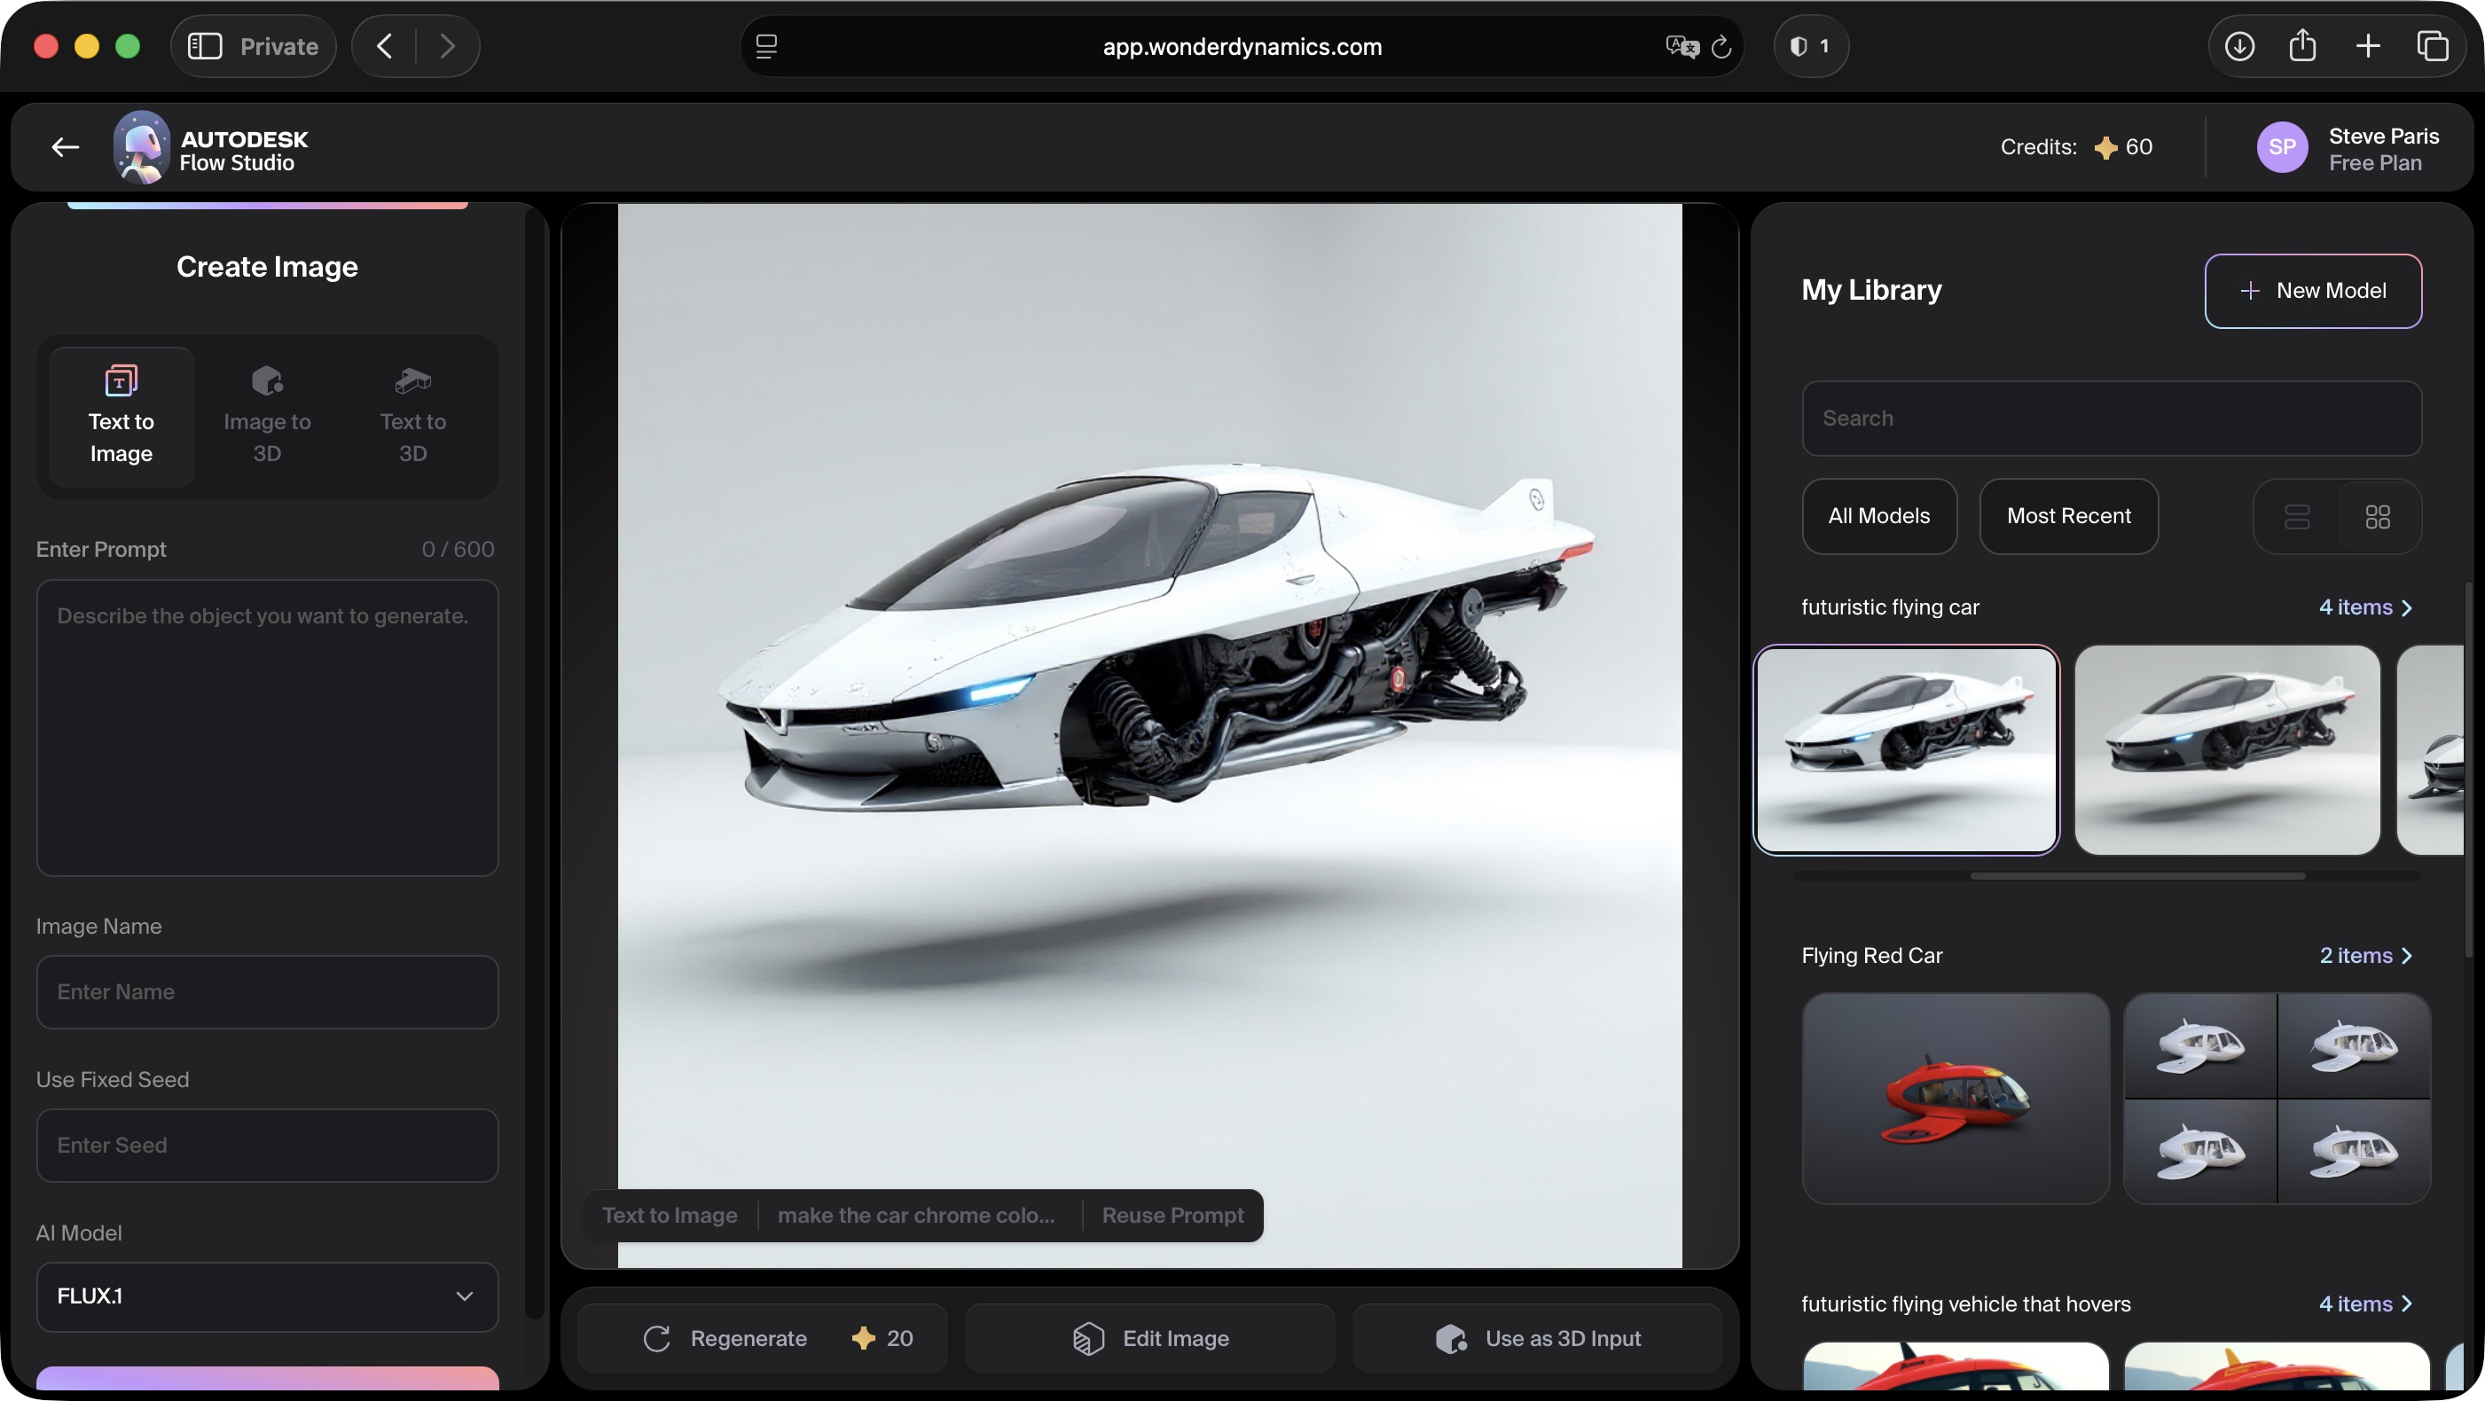Switch to grid view in My Library
The image size is (2485, 1401).
2378,517
